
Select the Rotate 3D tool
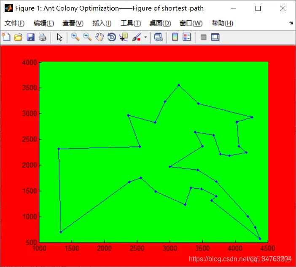(112, 37)
